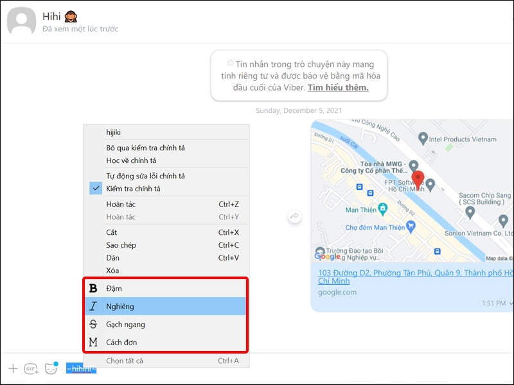The width and height of the screenshot is (514, 385).
Task: Open the 103 Đường D2 address link
Action: point(415,277)
